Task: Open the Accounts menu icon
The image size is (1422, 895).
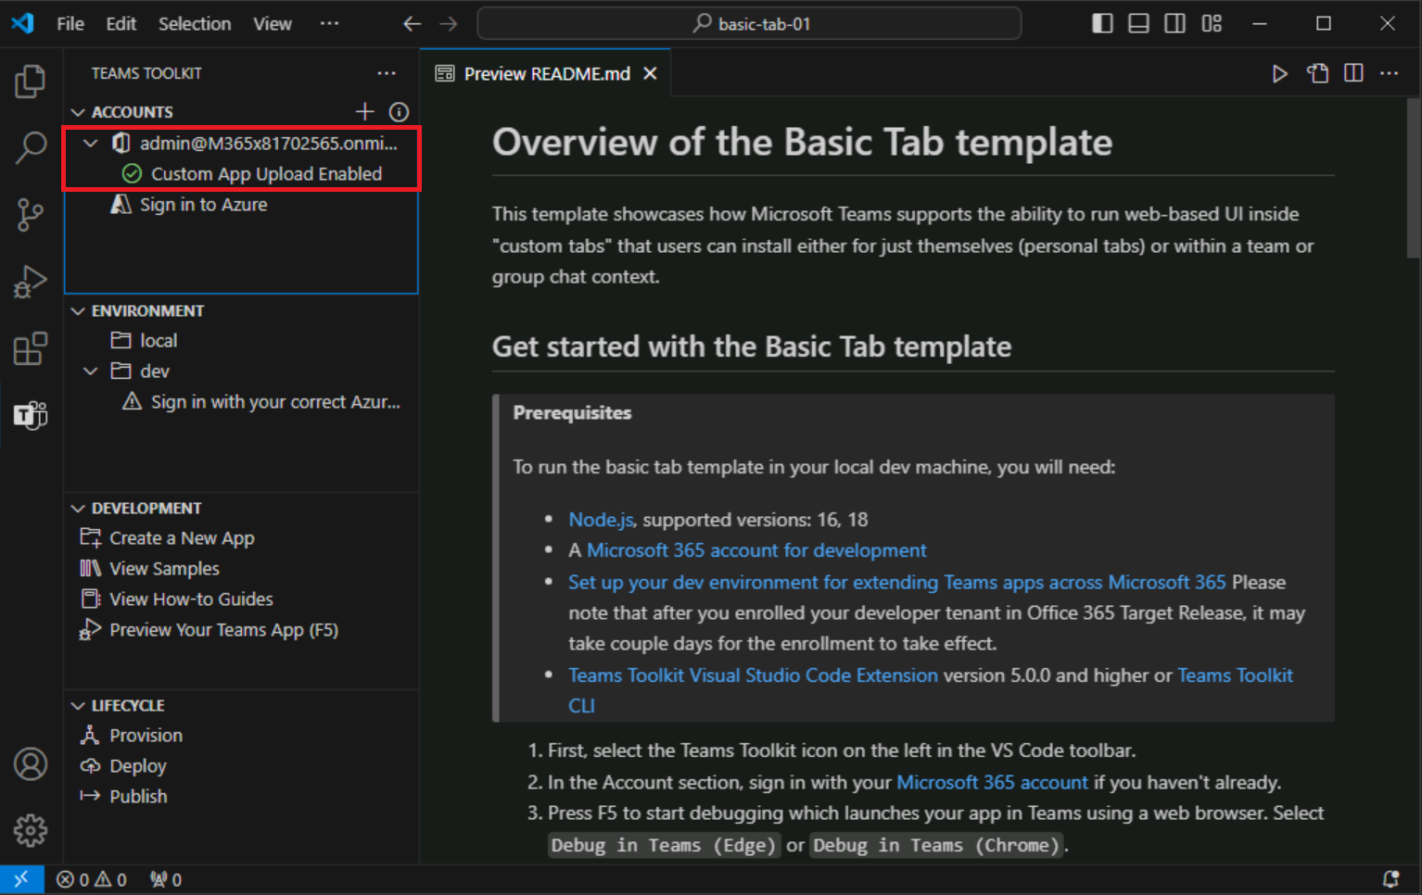Action: [30, 764]
